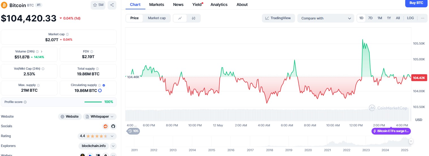Click the Bitcoin ETFs surge news marker
The width and height of the screenshot is (429, 156).
(391, 131)
